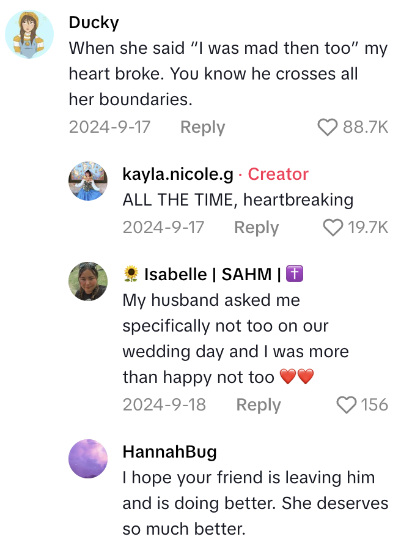
Task: Click the 88.7K like count
Action: 366,127
